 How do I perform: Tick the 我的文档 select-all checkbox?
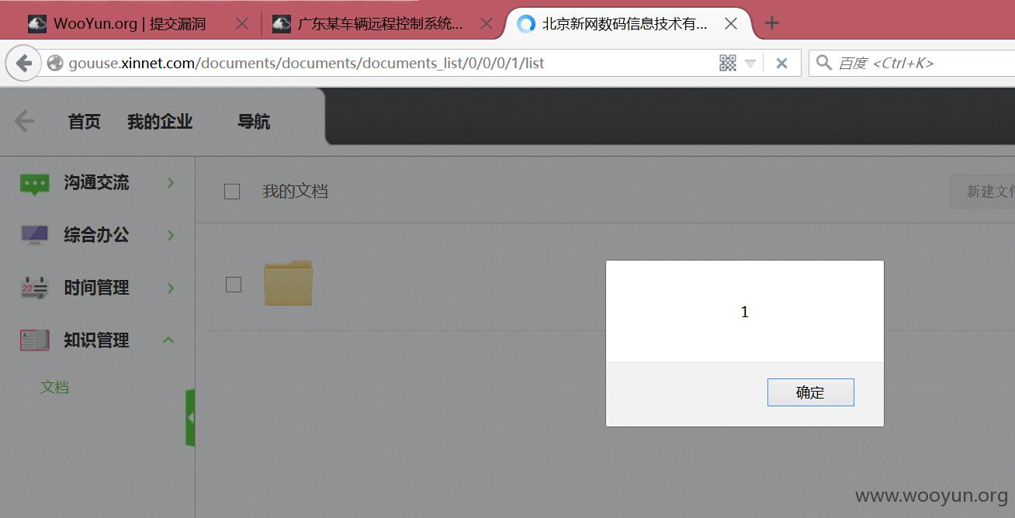coord(232,192)
